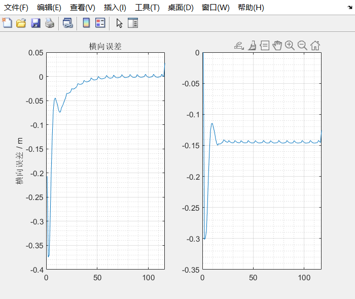Insert a legend via the toolbar icon
This screenshot has height=299, width=355.
tap(100, 23)
